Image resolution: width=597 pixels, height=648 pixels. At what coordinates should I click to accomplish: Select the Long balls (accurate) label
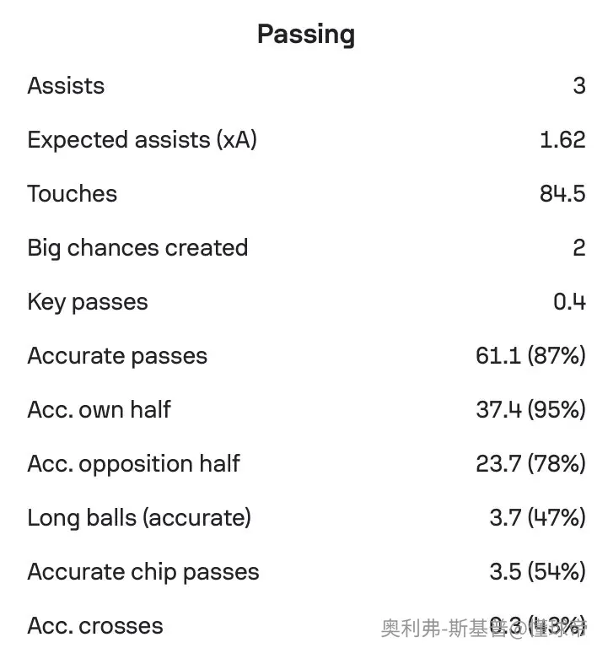click(x=139, y=518)
